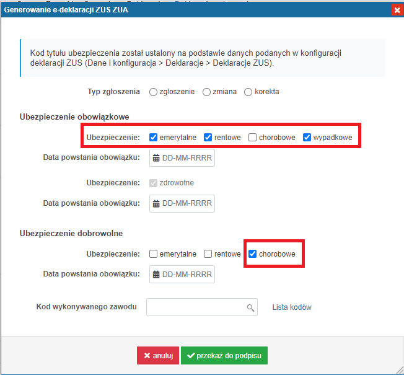This screenshot has width=404, height=375.
Task: Choose korekta as typ zgłoszenia
Action: (x=248, y=92)
